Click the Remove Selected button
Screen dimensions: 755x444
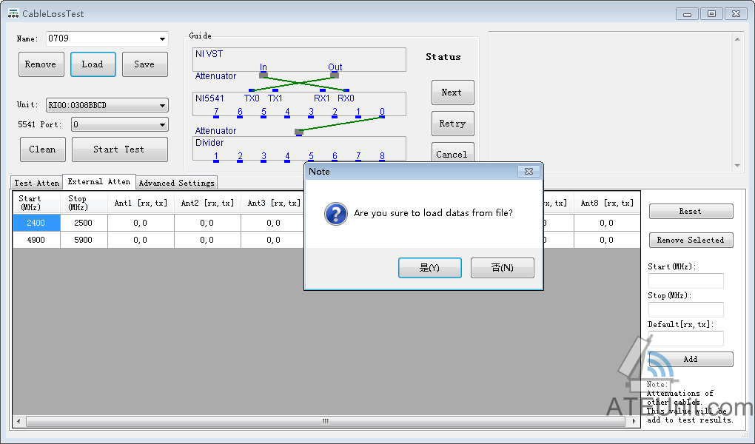691,240
